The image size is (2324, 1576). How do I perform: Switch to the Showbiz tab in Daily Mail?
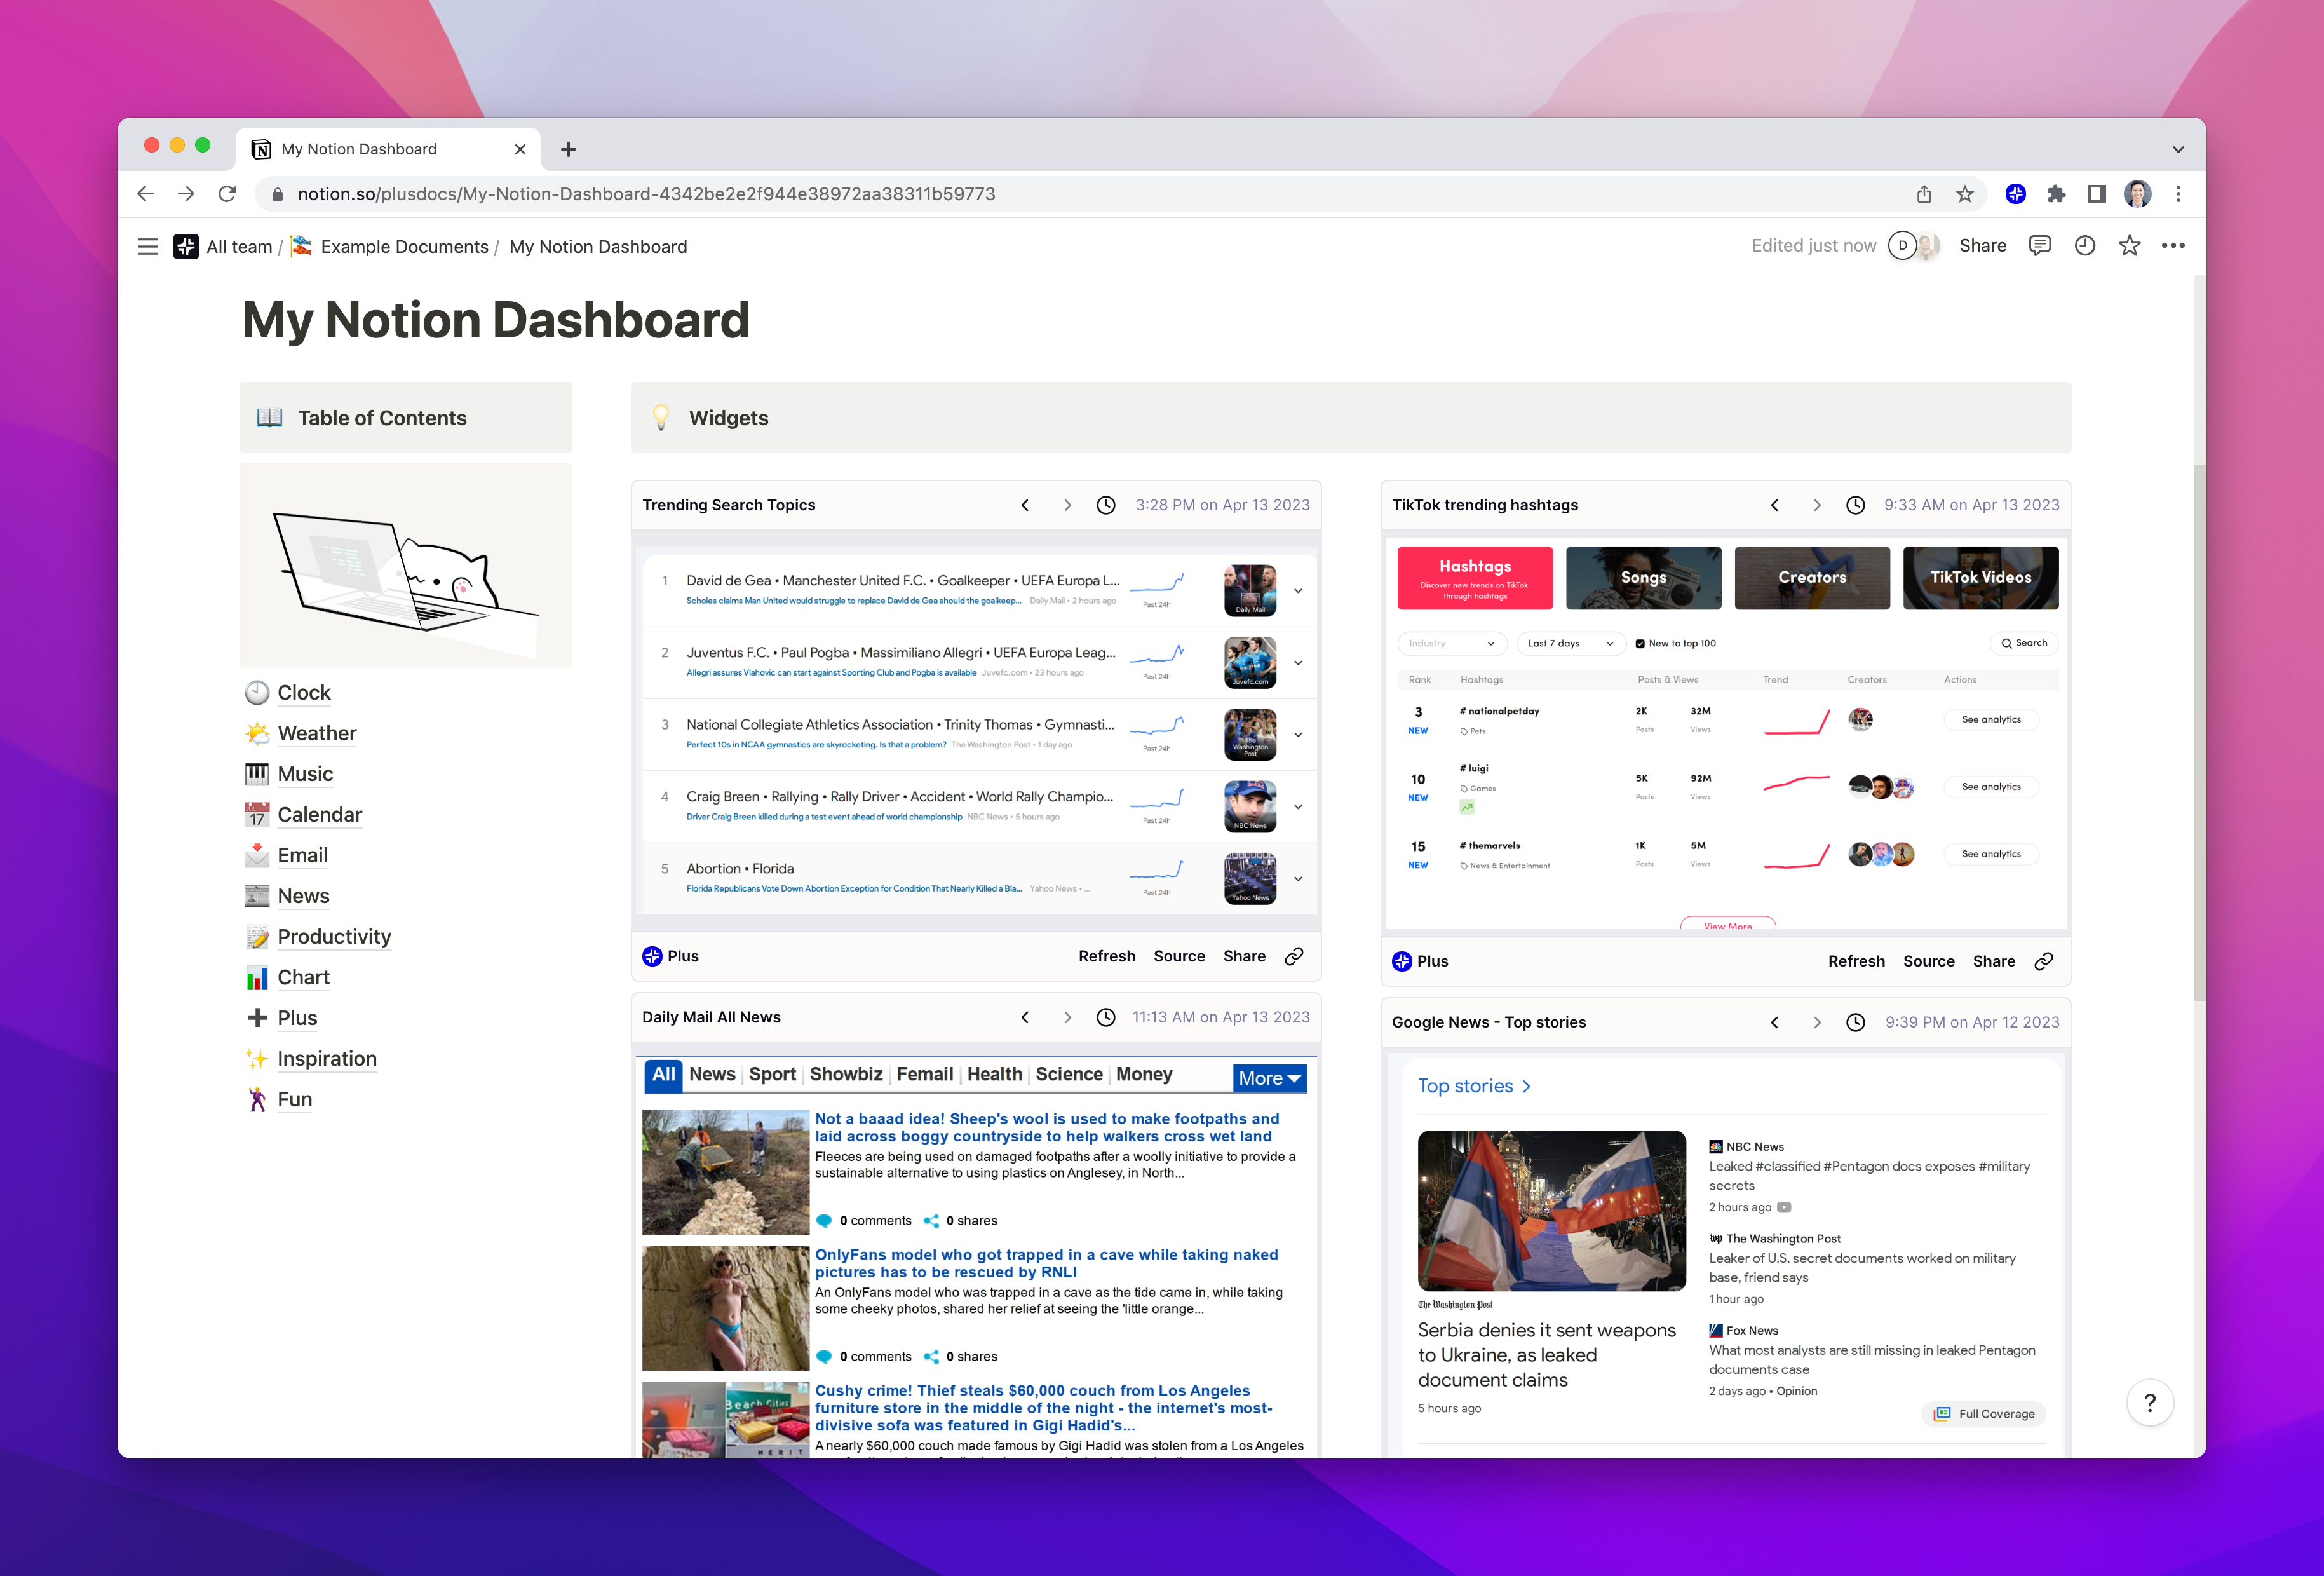pos(845,1074)
